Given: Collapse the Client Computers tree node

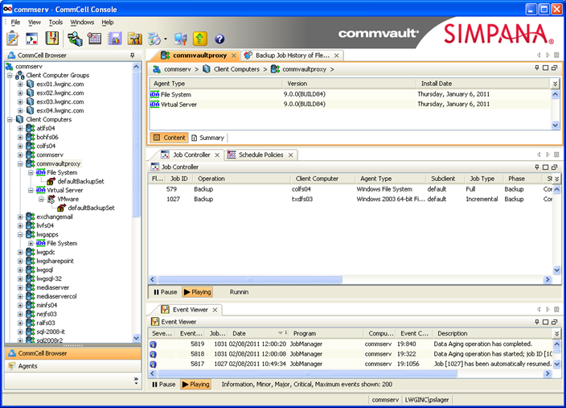Looking at the screenshot, I should (x=10, y=120).
